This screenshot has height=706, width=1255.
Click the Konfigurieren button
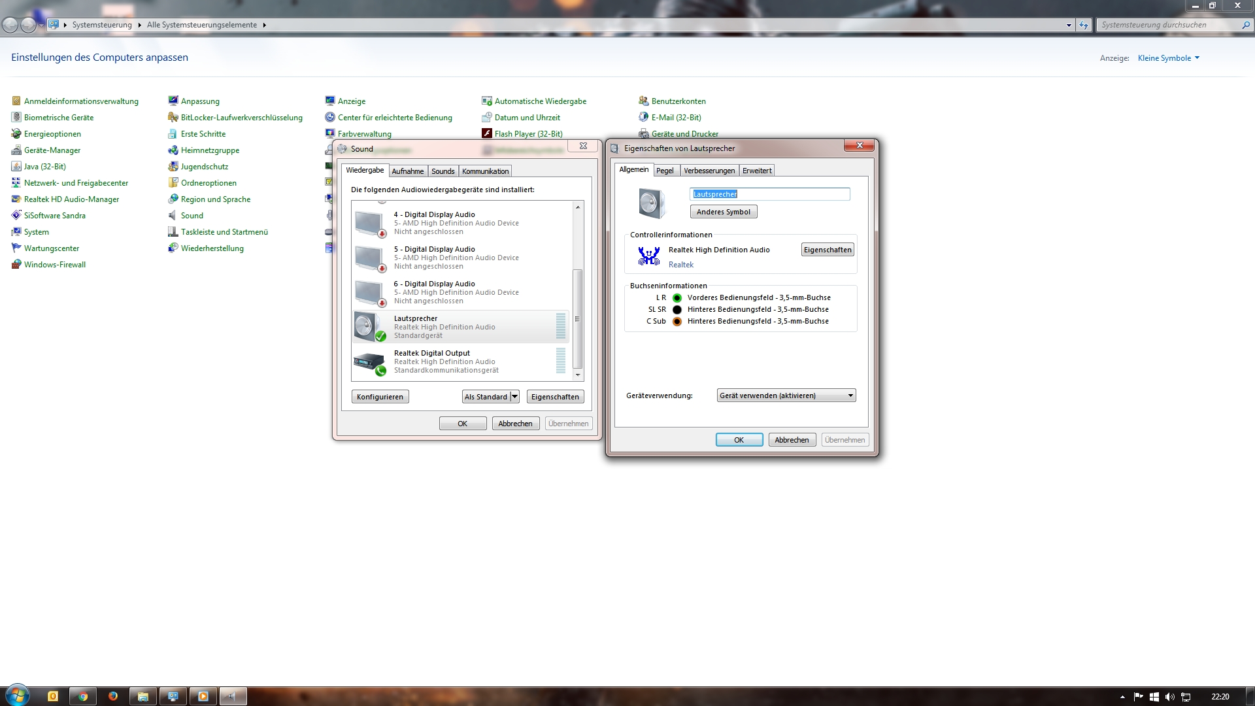[380, 397]
